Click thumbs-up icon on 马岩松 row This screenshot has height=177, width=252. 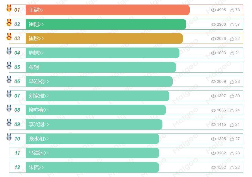coord(232,82)
